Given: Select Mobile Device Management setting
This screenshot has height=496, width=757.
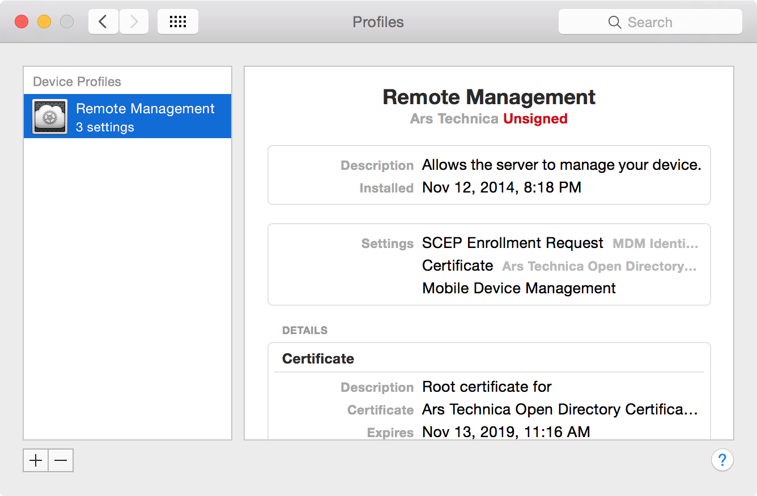Looking at the screenshot, I should [x=518, y=288].
